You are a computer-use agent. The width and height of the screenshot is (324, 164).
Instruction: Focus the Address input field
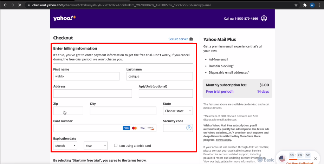coord(92,93)
